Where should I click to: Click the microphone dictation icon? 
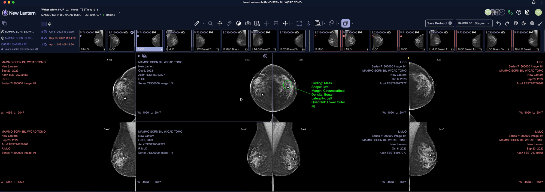tap(50, 24)
